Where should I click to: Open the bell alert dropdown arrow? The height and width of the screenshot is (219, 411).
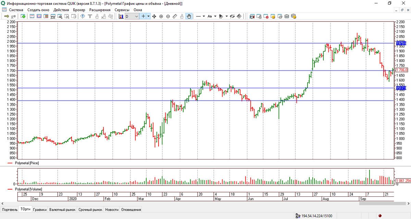tap(227, 16)
